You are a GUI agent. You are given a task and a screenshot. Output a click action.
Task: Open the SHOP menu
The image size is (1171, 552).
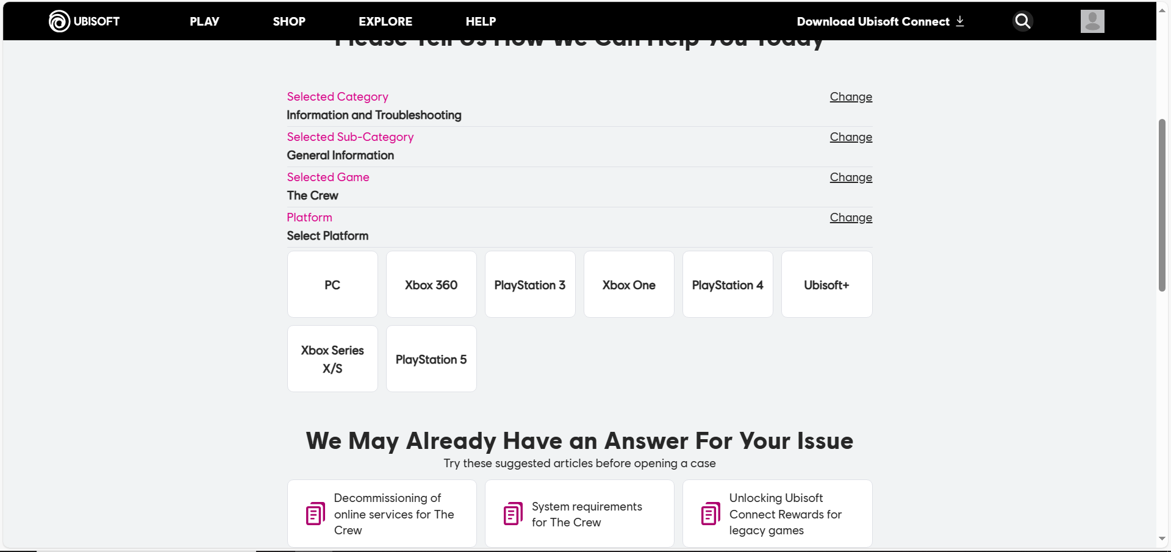[x=289, y=21]
